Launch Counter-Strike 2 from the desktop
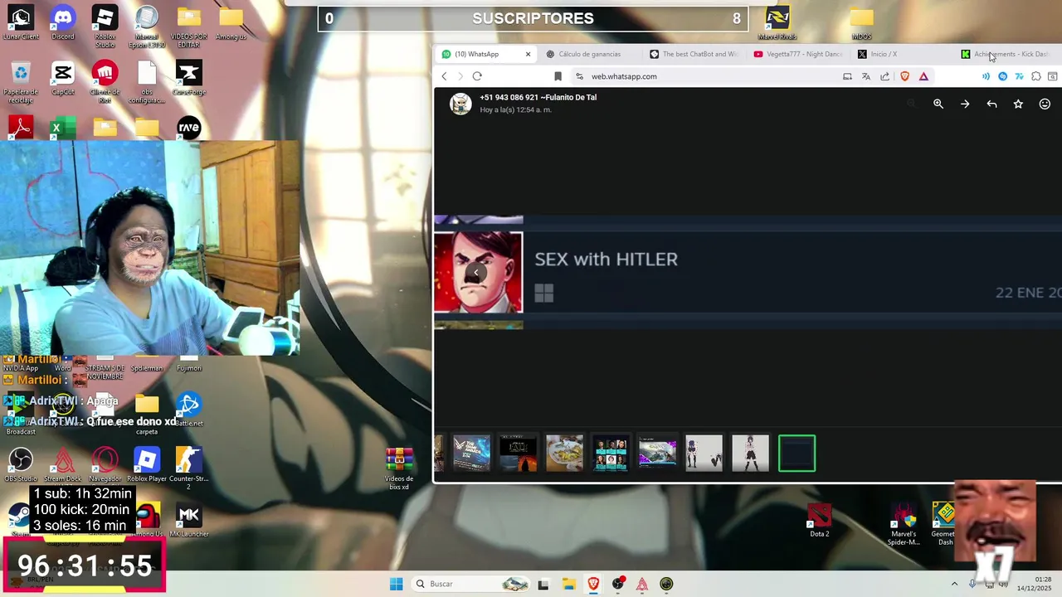 (x=189, y=468)
